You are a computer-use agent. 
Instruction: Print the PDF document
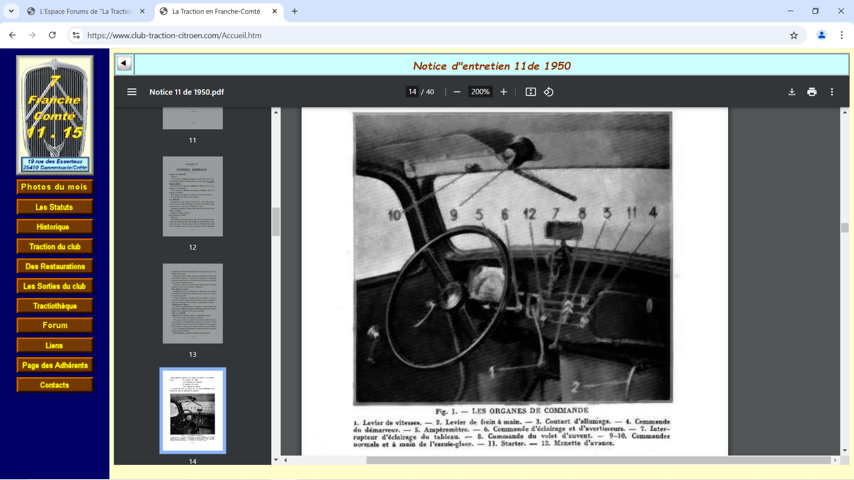(812, 92)
